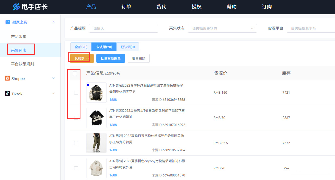Click the RMB 70 price cell
335x180 pixels.
(x=219, y=118)
